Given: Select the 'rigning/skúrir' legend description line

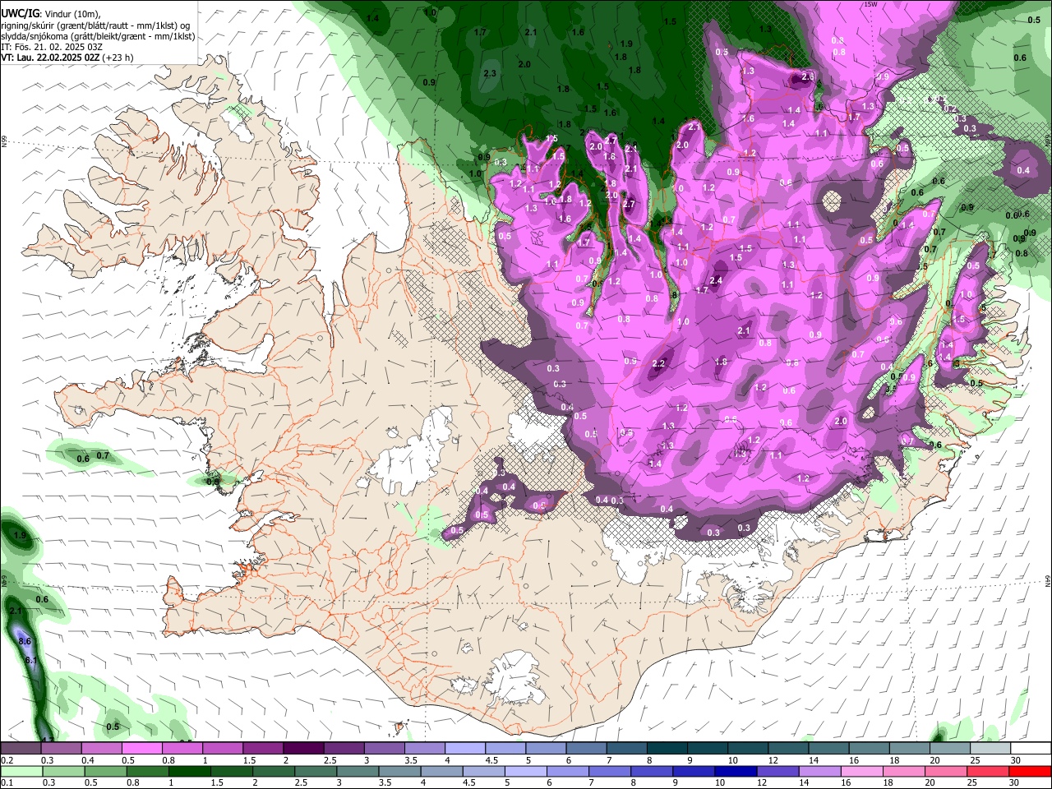Looking at the screenshot, I should click(97, 25).
